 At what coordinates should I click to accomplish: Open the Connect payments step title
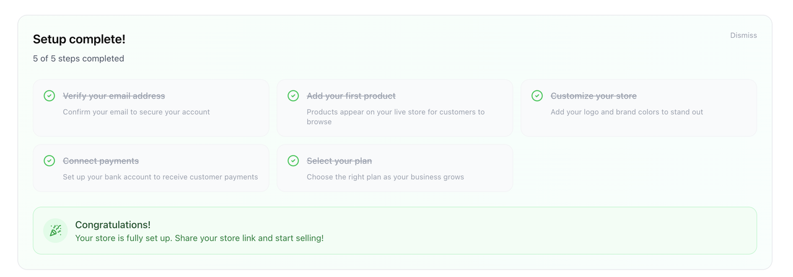(x=100, y=161)
